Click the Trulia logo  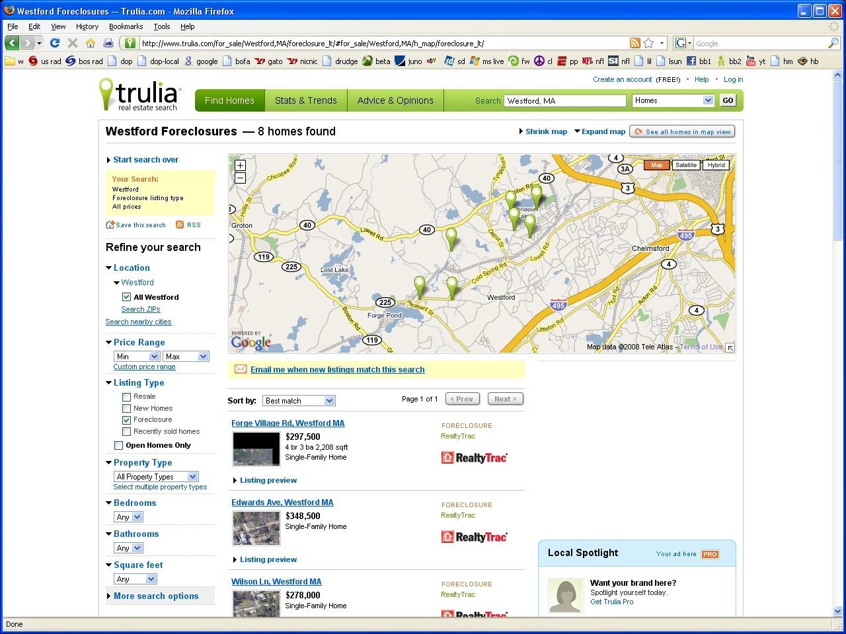coord(139,95)
